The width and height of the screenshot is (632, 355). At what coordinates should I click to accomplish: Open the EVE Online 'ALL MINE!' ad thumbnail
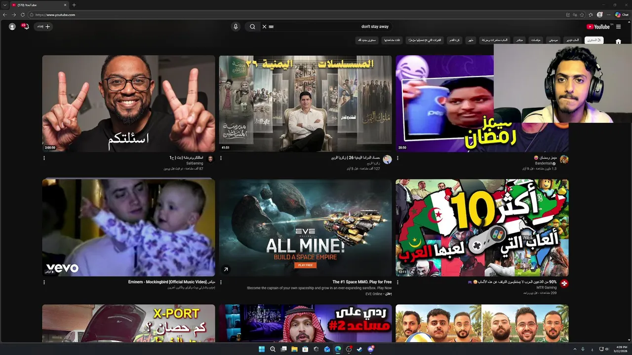pyautogui.click(x=305, y=227)
